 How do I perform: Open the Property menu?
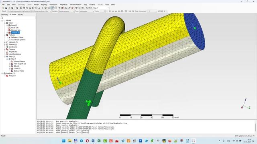[x=44, y=4]
